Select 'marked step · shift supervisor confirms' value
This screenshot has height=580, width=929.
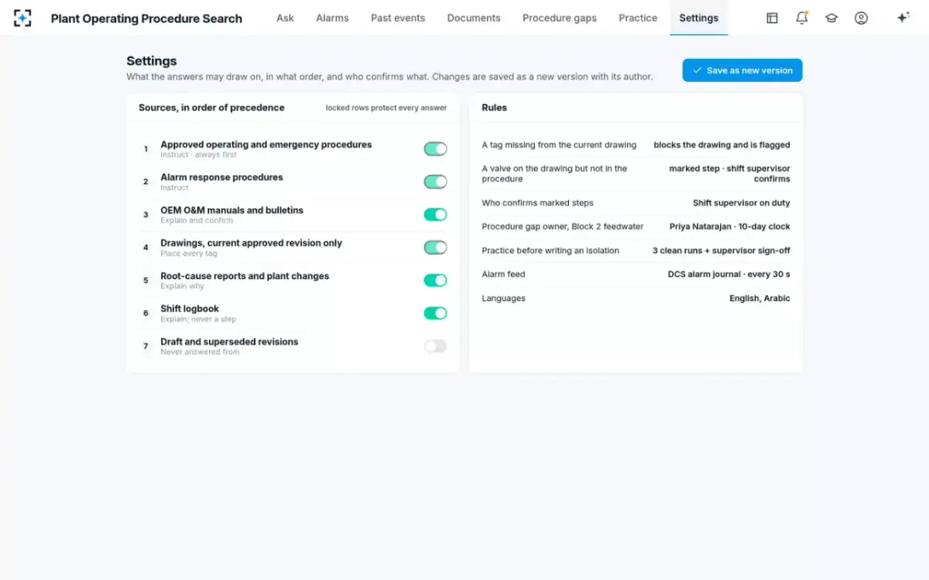(x=729, y=173)
